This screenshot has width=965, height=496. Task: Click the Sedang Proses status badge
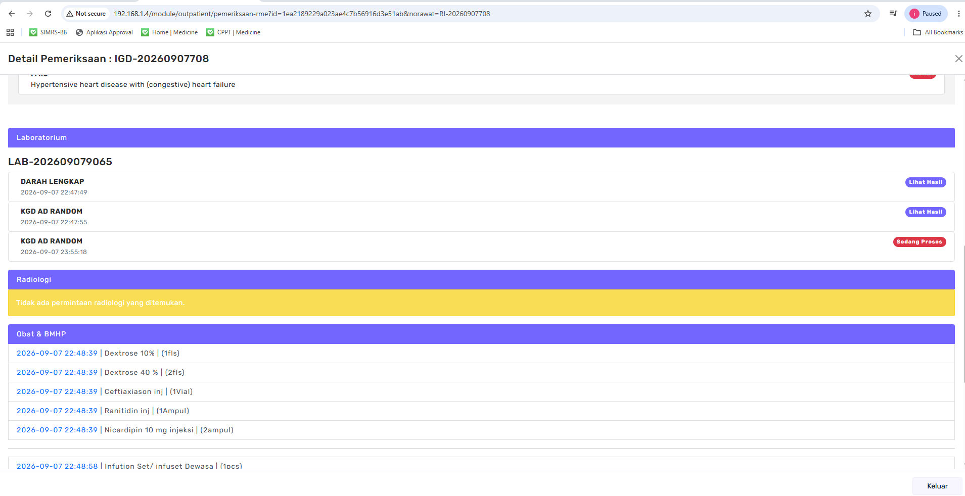(920, 242)
